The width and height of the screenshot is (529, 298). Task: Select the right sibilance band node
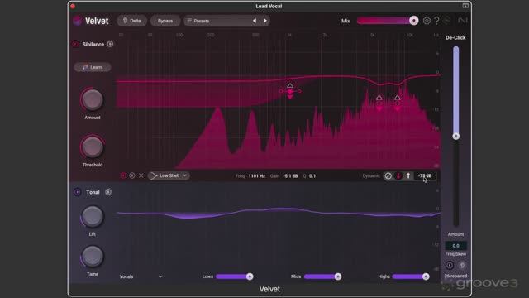tap(398, 103)
